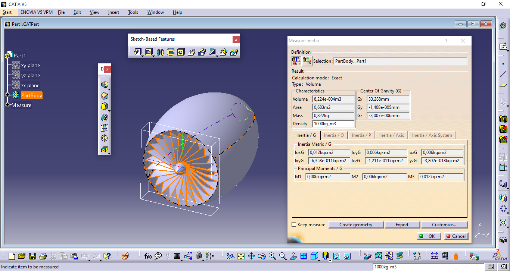
Task: Open the Stiffener tool dropdown arrow
Action: 217,56
